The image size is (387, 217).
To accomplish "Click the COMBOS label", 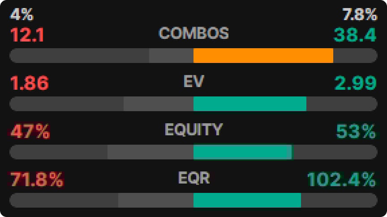I will 193,33.
